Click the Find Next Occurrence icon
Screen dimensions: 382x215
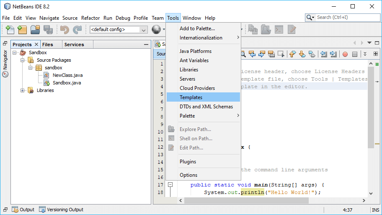262,54
